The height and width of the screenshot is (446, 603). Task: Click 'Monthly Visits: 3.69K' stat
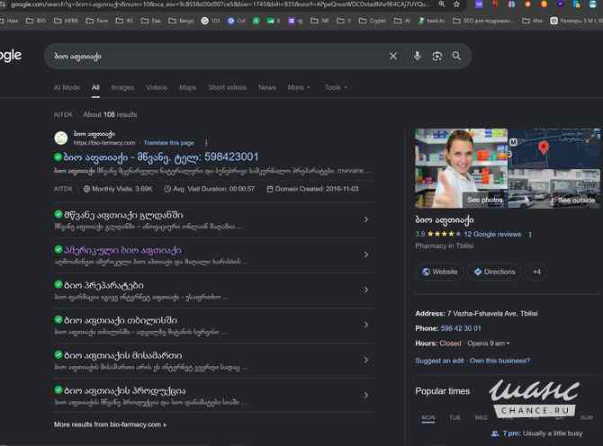(118, 189)
